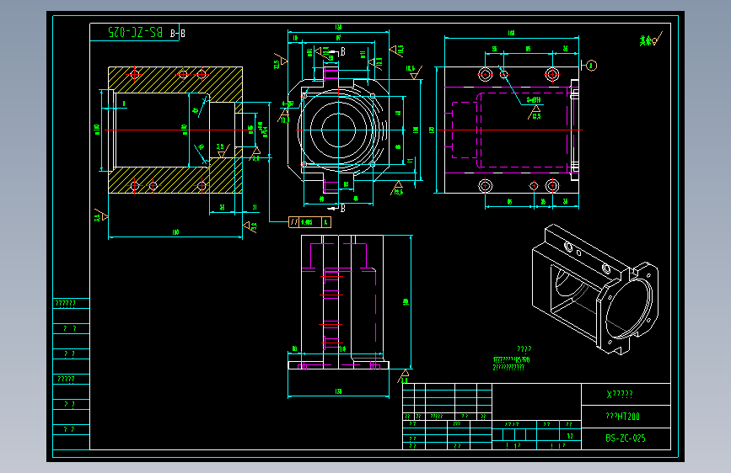Click the mirrored BS-ZC-025 box at top-left
Screen dimensions: 731x473
(x=134, y=32)
